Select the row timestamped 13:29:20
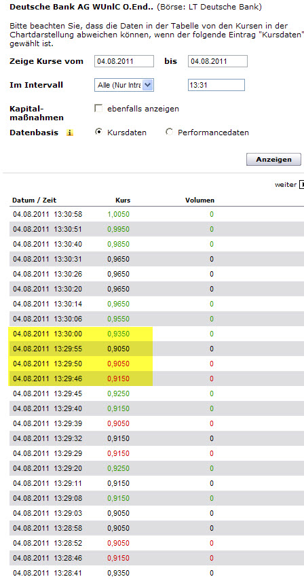The width and height of the screenshot is (304, 579). click(x=157, y=469)
